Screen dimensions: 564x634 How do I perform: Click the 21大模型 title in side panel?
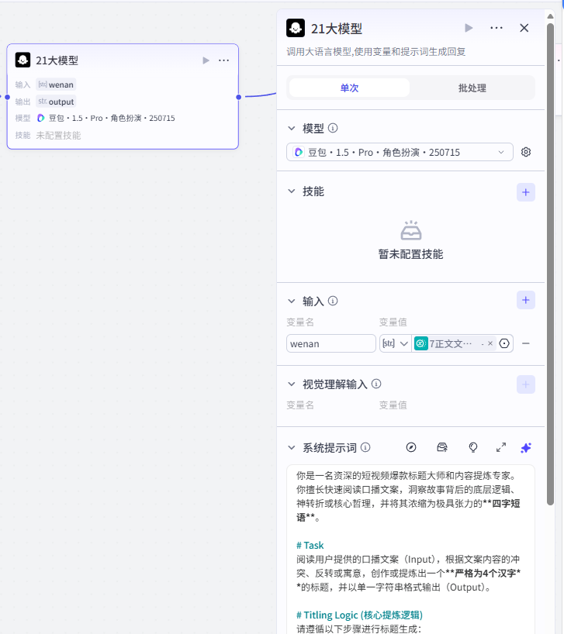pos(337,29)
